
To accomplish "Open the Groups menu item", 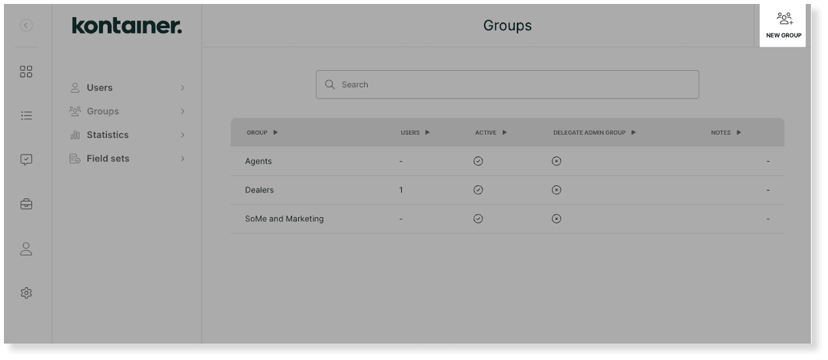I will [127, 111].
